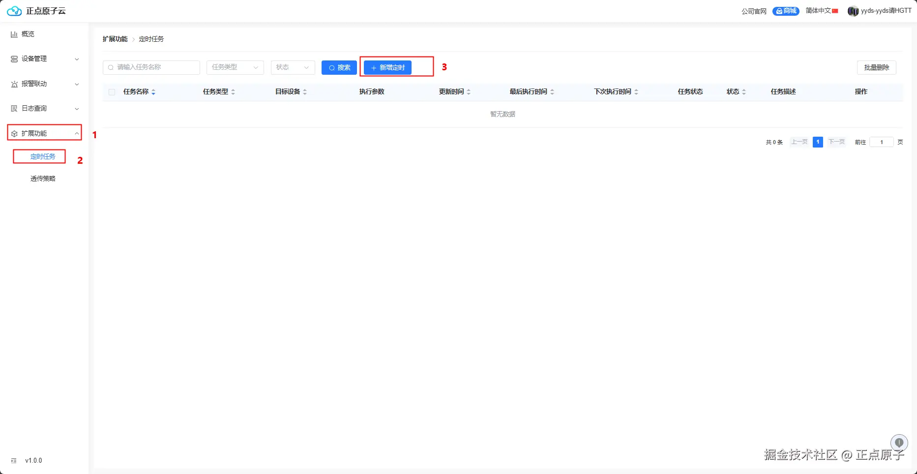Sort the table by 任务类型 column arrows
Screen dimensions: 917x474
(x=233, y=92)
